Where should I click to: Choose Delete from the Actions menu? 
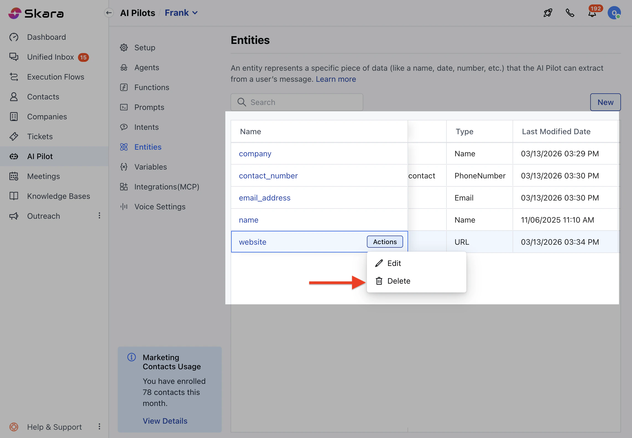click(399, 281)
